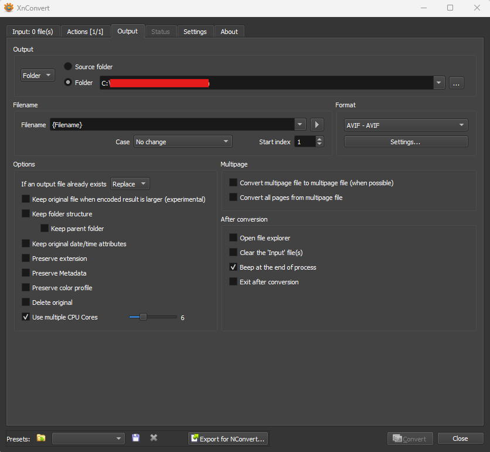Delete the selected preset via the X icon
The height and width of the screenshot is (452, 490).
[153, 438]
